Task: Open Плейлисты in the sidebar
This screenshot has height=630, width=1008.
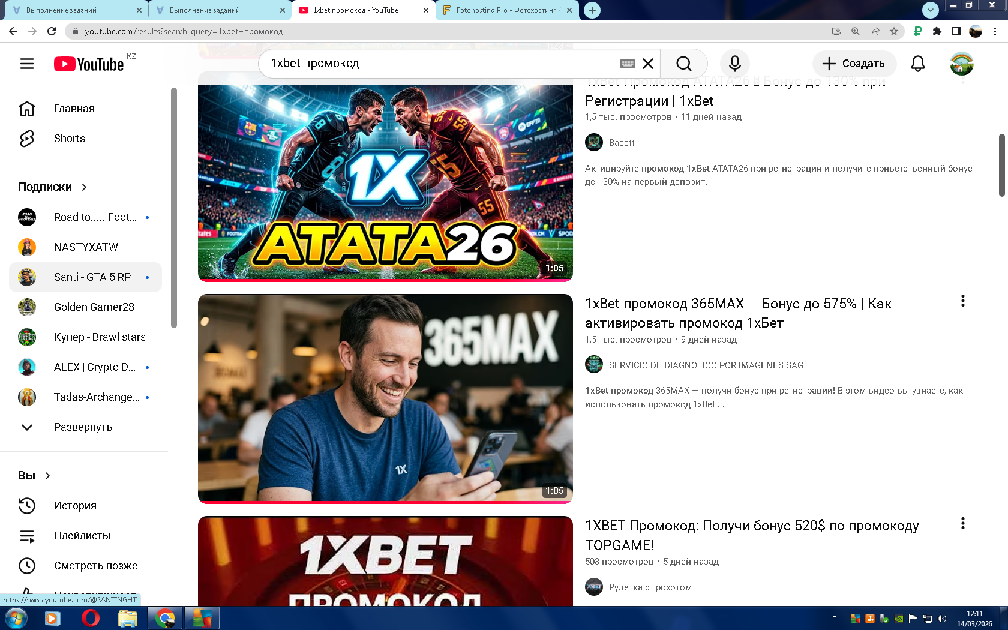Action: pos(85,536)
